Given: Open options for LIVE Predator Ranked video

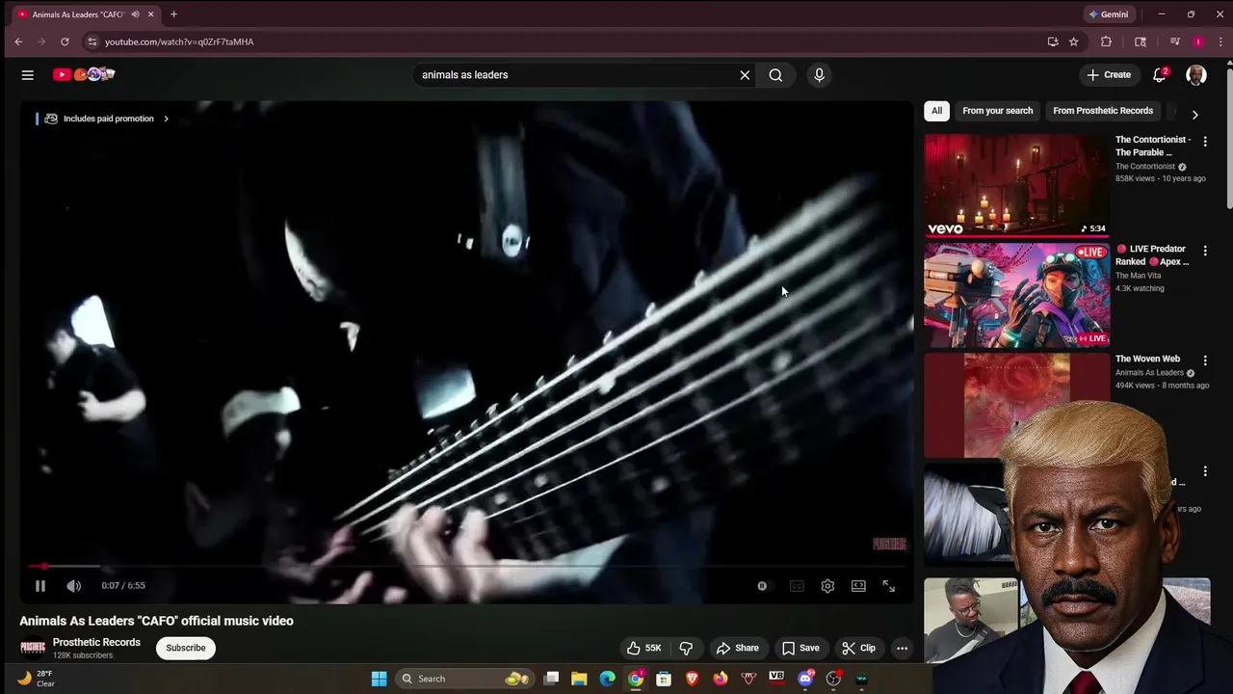Looking at the screenshot, I should coord(1205,251).
